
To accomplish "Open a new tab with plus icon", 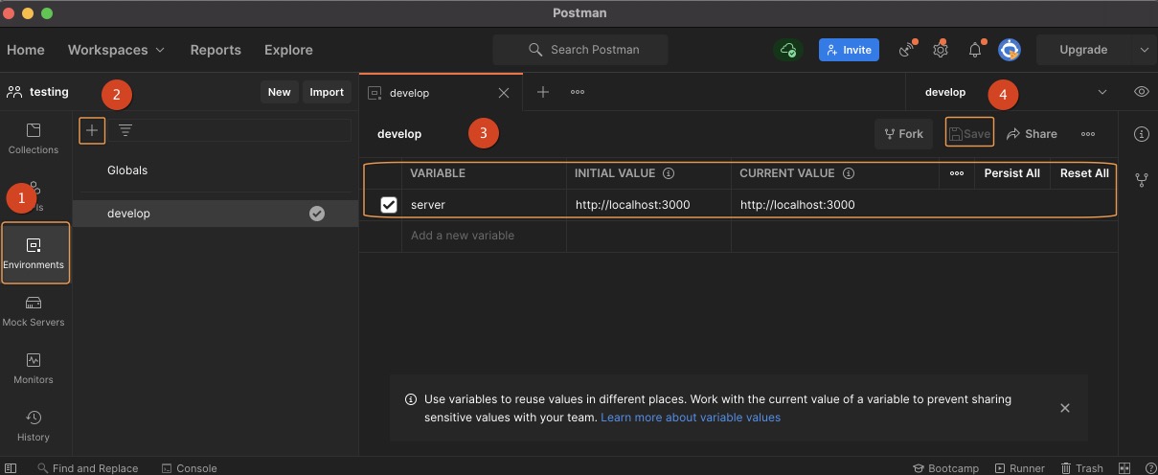I will [x=543, y=92].
